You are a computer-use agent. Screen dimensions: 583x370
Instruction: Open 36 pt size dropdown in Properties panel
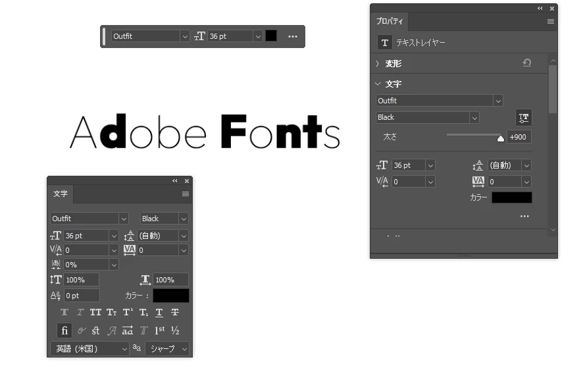tap(430, 165)
